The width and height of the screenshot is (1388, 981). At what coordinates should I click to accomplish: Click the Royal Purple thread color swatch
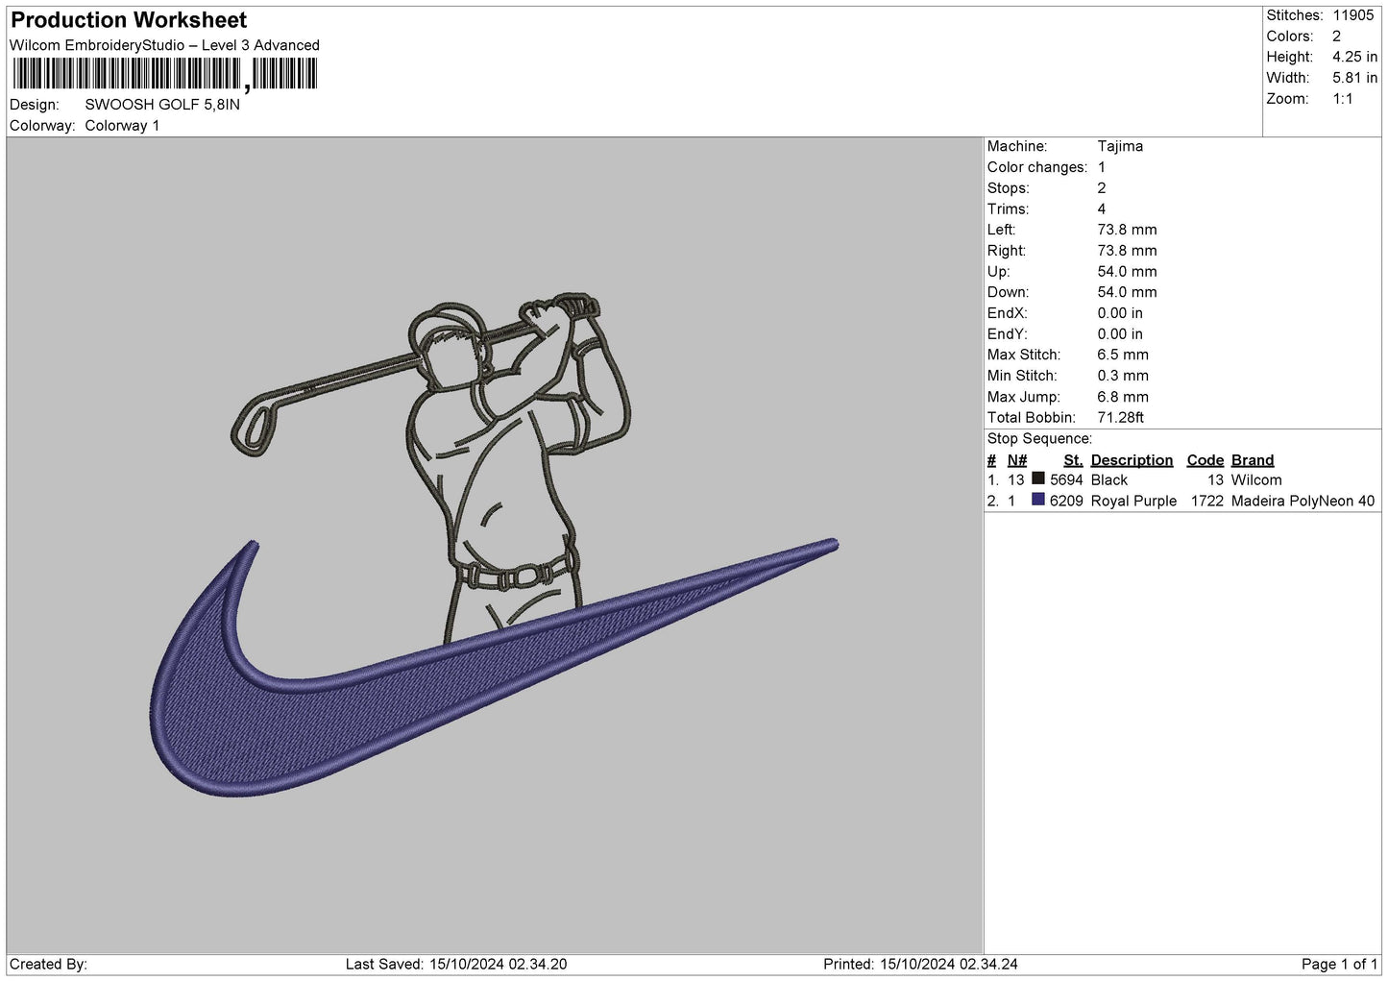pos(1037,500)
